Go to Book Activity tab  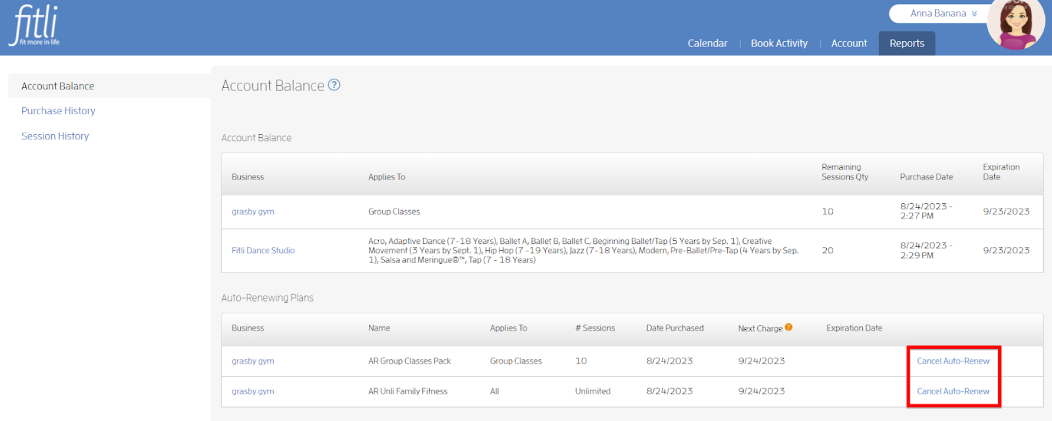(x=779, y=43)
